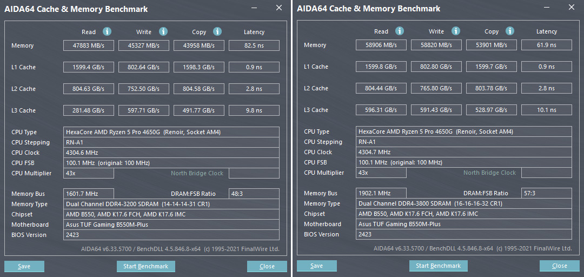Click Close button in right window
Screen dimensions: 584x277
coord(560,266)
